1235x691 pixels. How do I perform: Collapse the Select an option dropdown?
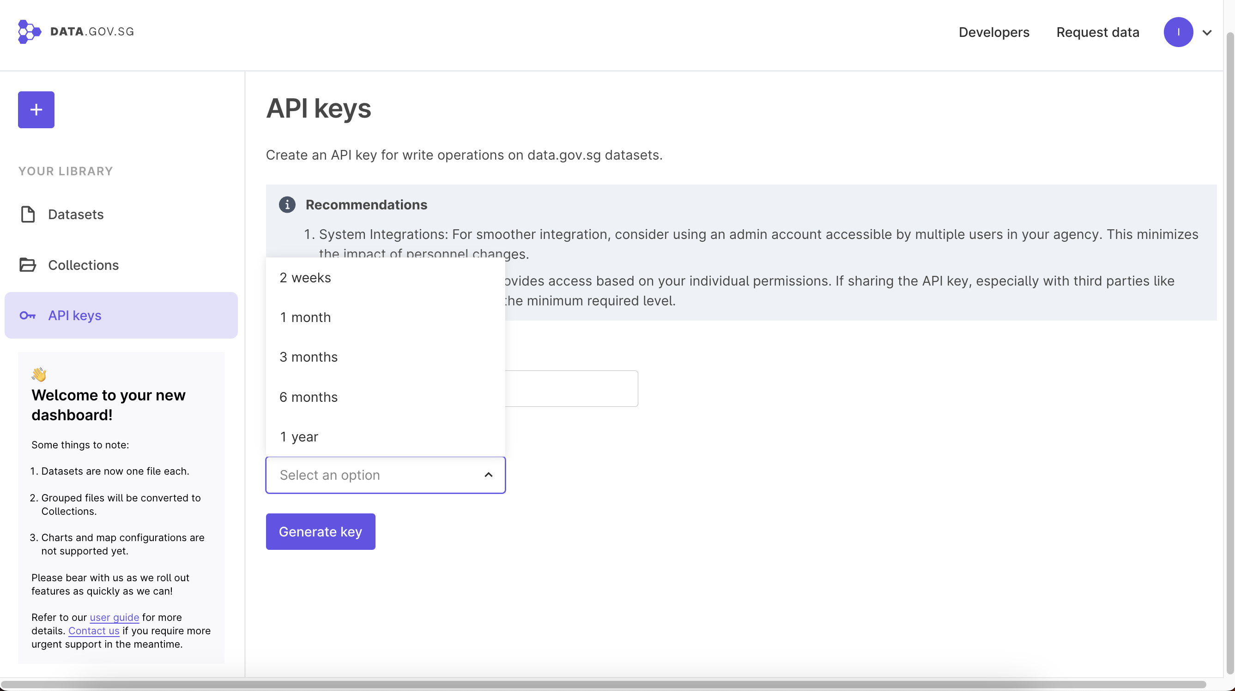pyautogui.click(x=488, y=475)
